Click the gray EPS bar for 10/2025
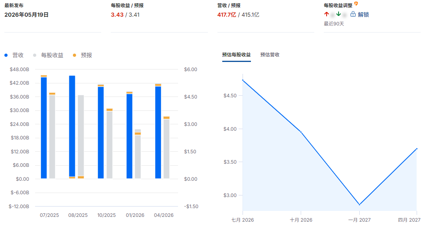 (110, 145)
